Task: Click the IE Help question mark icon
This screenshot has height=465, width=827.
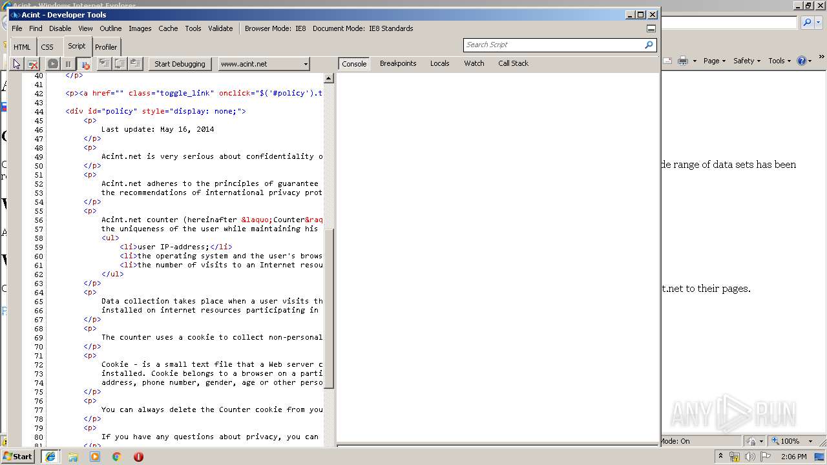Action: (802, 61)
